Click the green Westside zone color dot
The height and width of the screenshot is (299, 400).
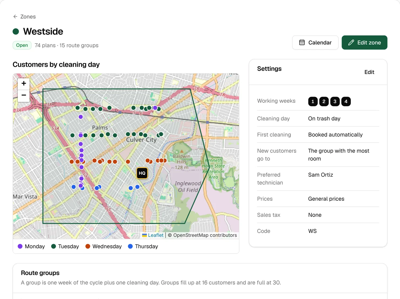point(16,32)
